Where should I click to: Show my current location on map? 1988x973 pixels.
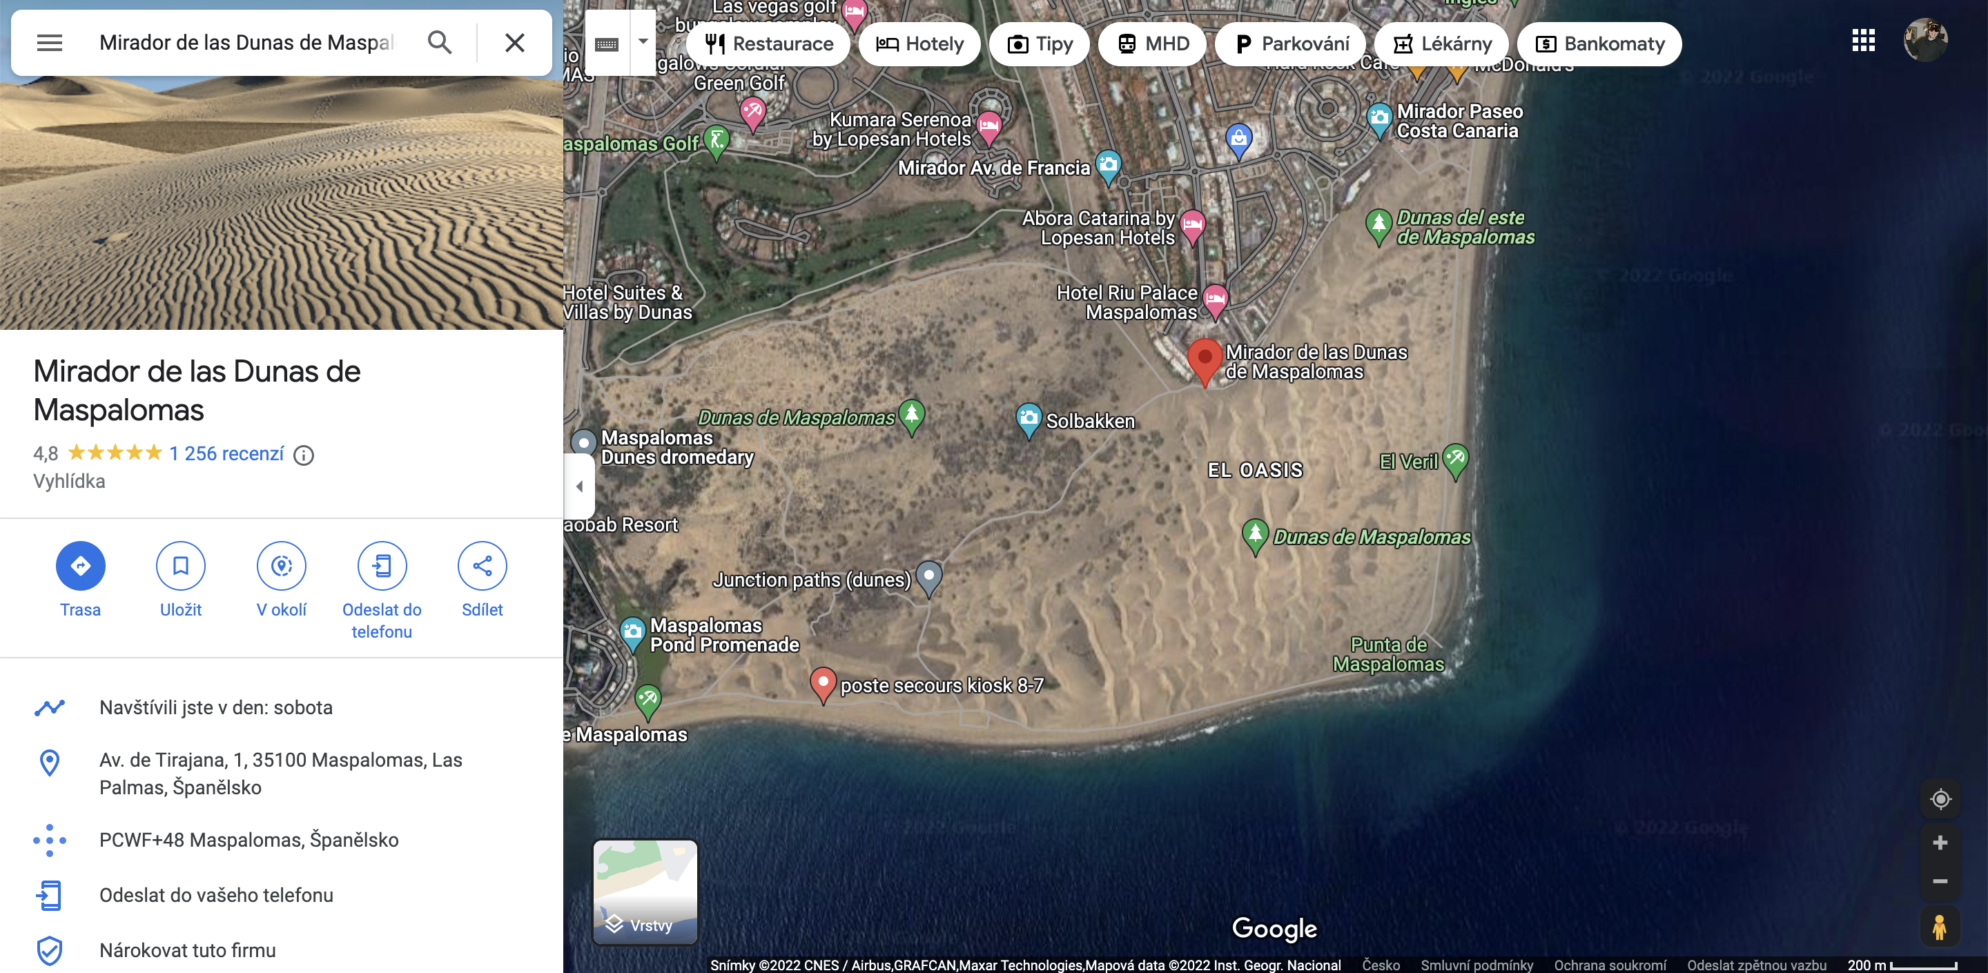click(1940, 798)
